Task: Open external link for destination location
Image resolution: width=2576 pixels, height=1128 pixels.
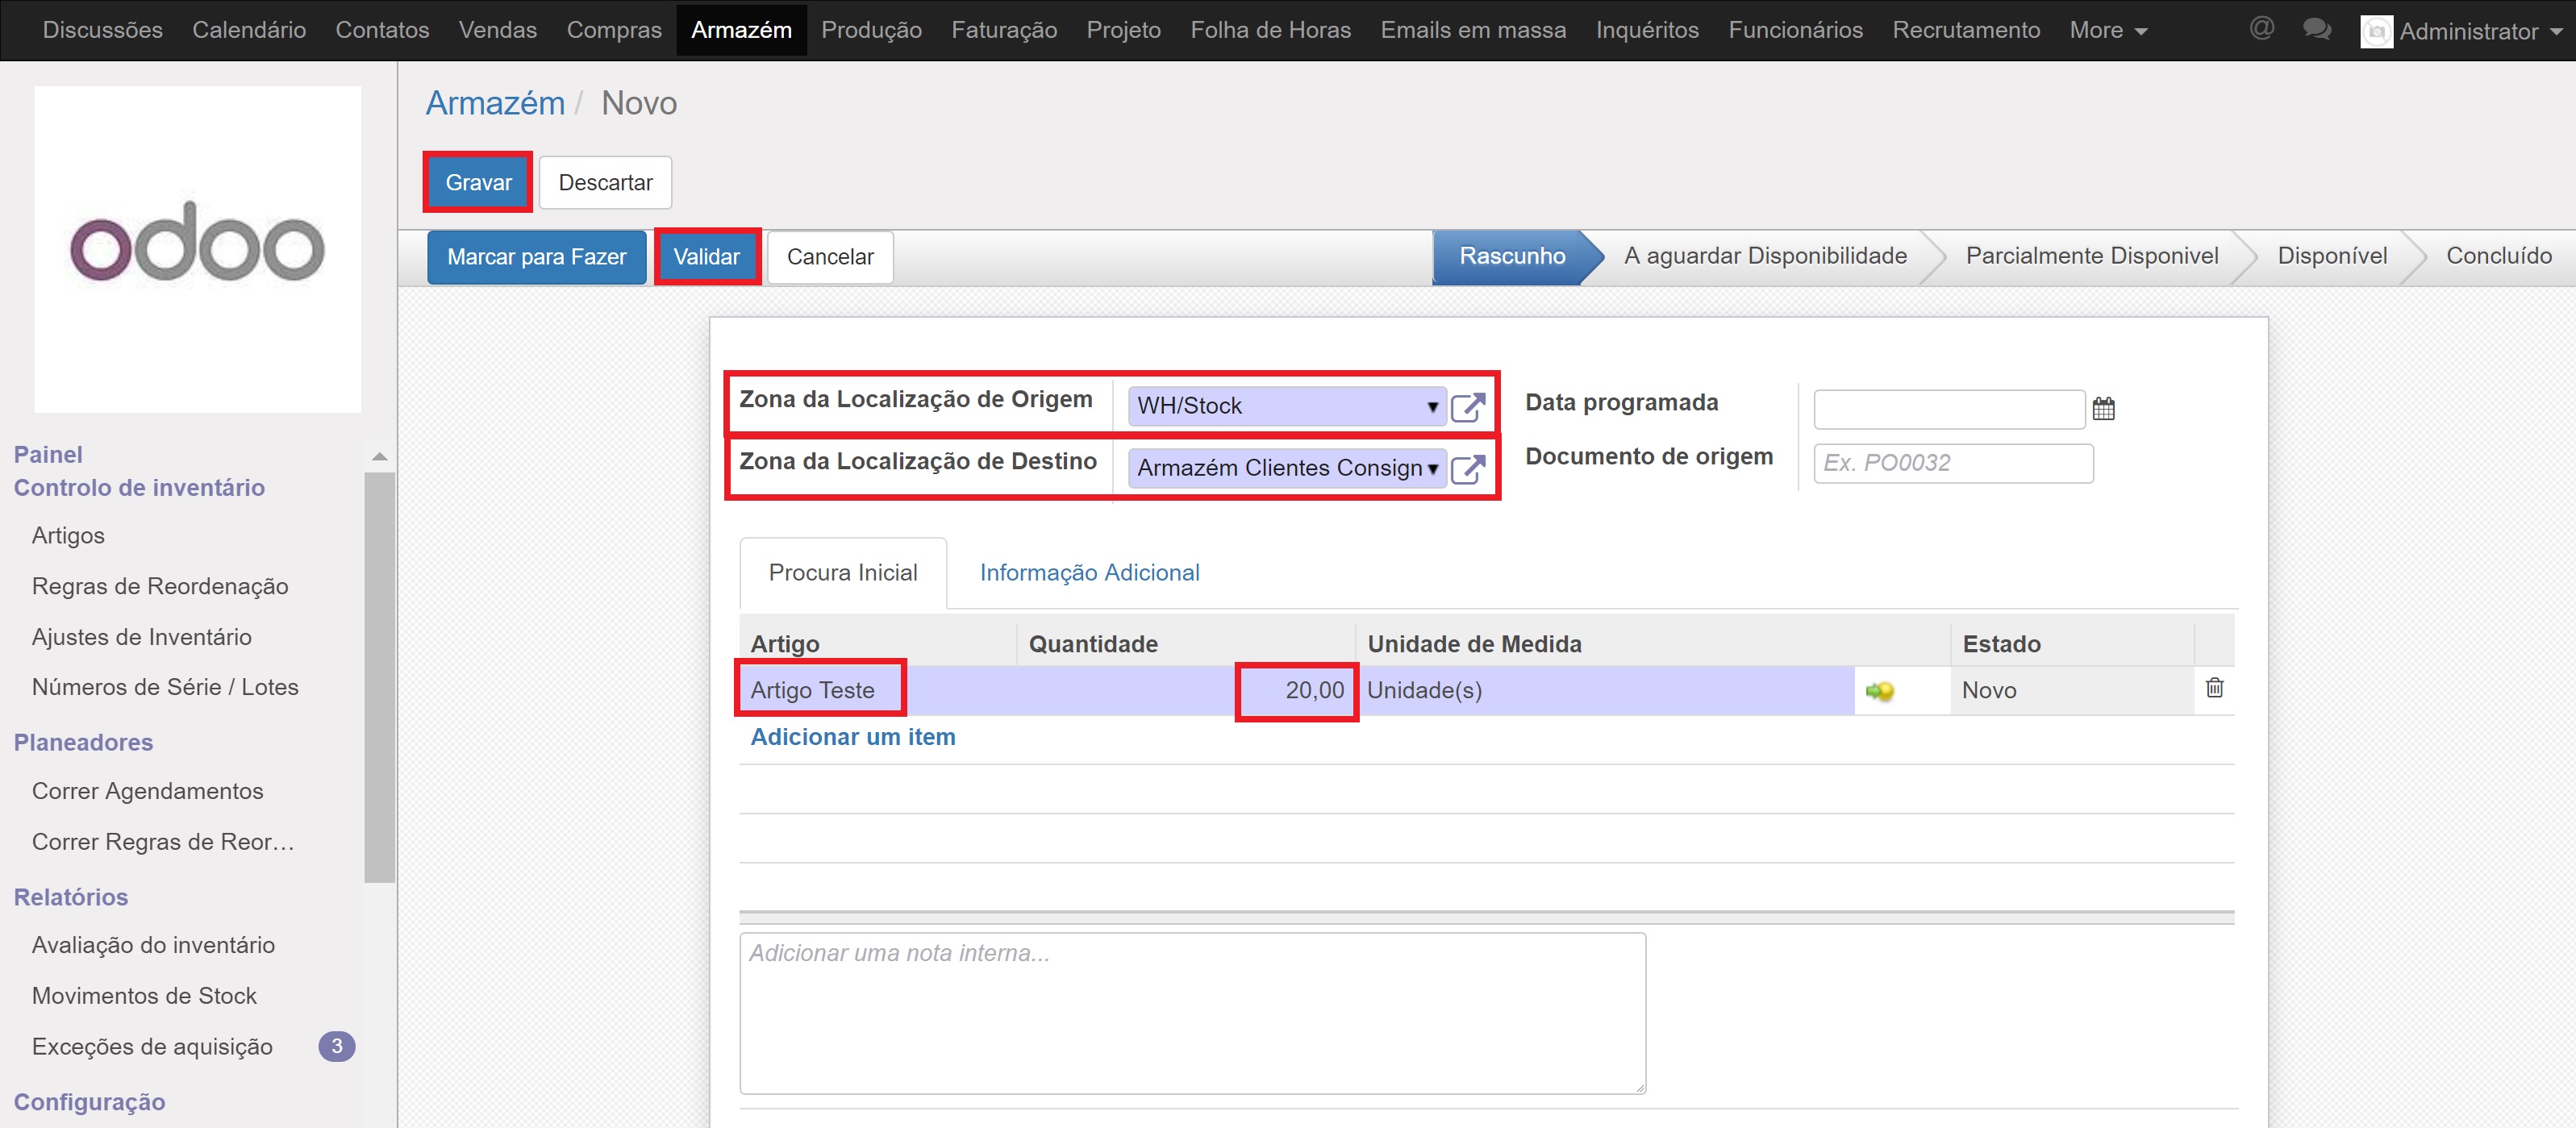Action: pos(1467,469)
